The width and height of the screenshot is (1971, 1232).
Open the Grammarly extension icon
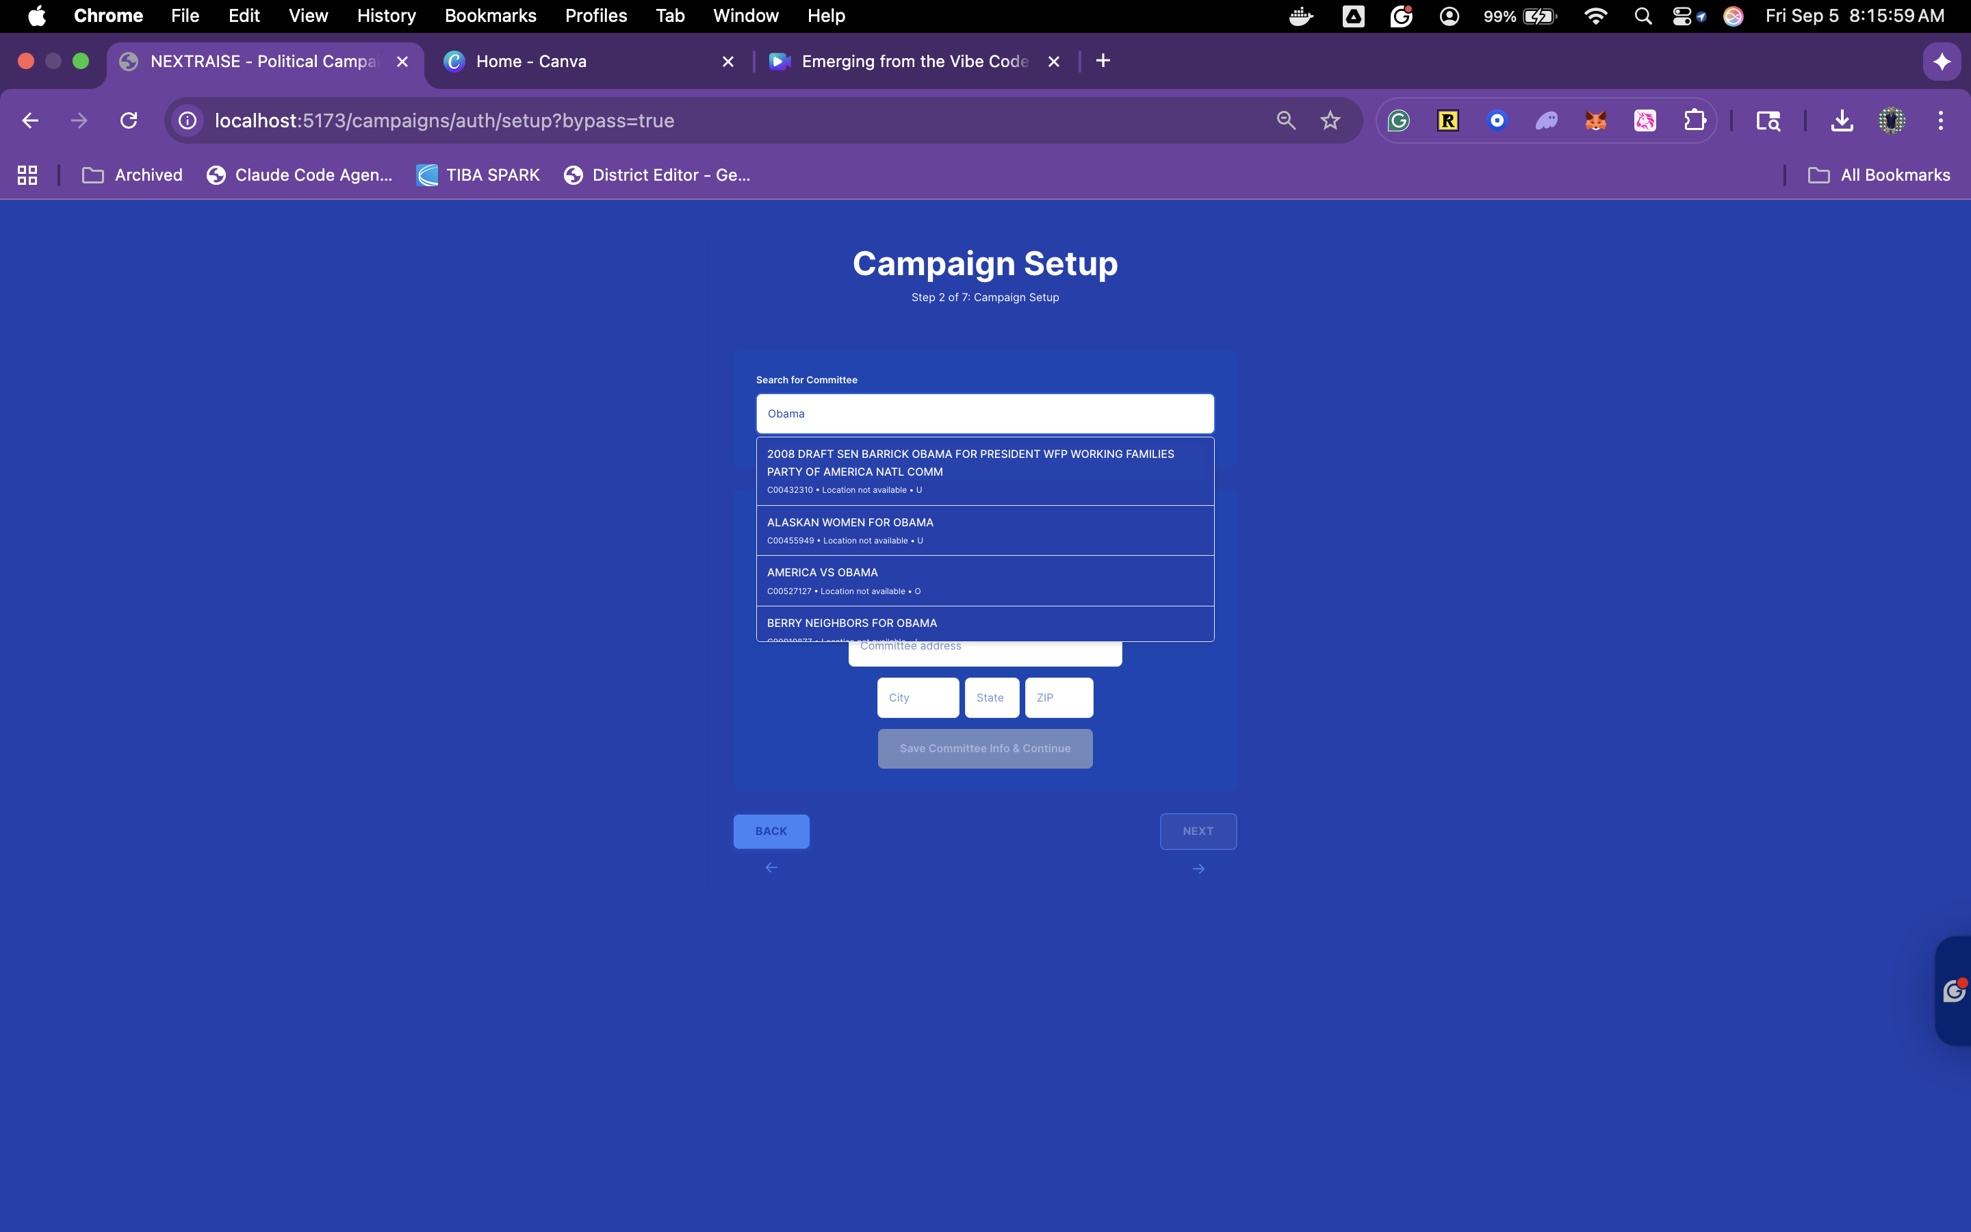(1398, 120)
